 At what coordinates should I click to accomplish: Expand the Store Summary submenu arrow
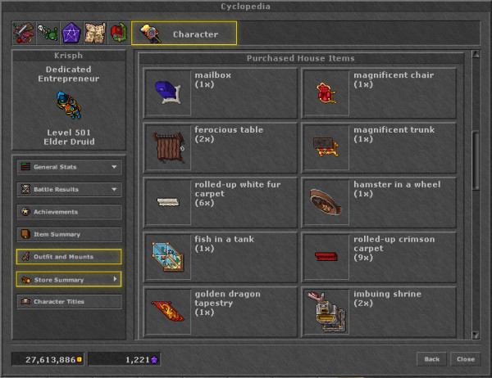pos(115,279)
